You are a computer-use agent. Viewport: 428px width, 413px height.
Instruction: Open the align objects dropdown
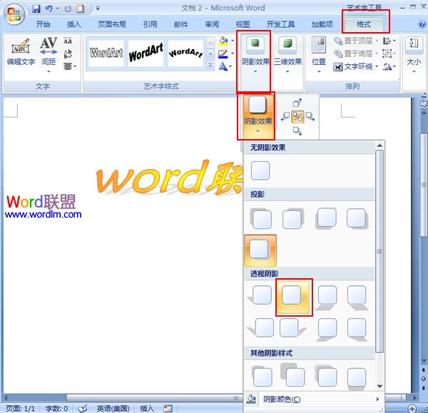pyautogui.click(x=389, y=41)
